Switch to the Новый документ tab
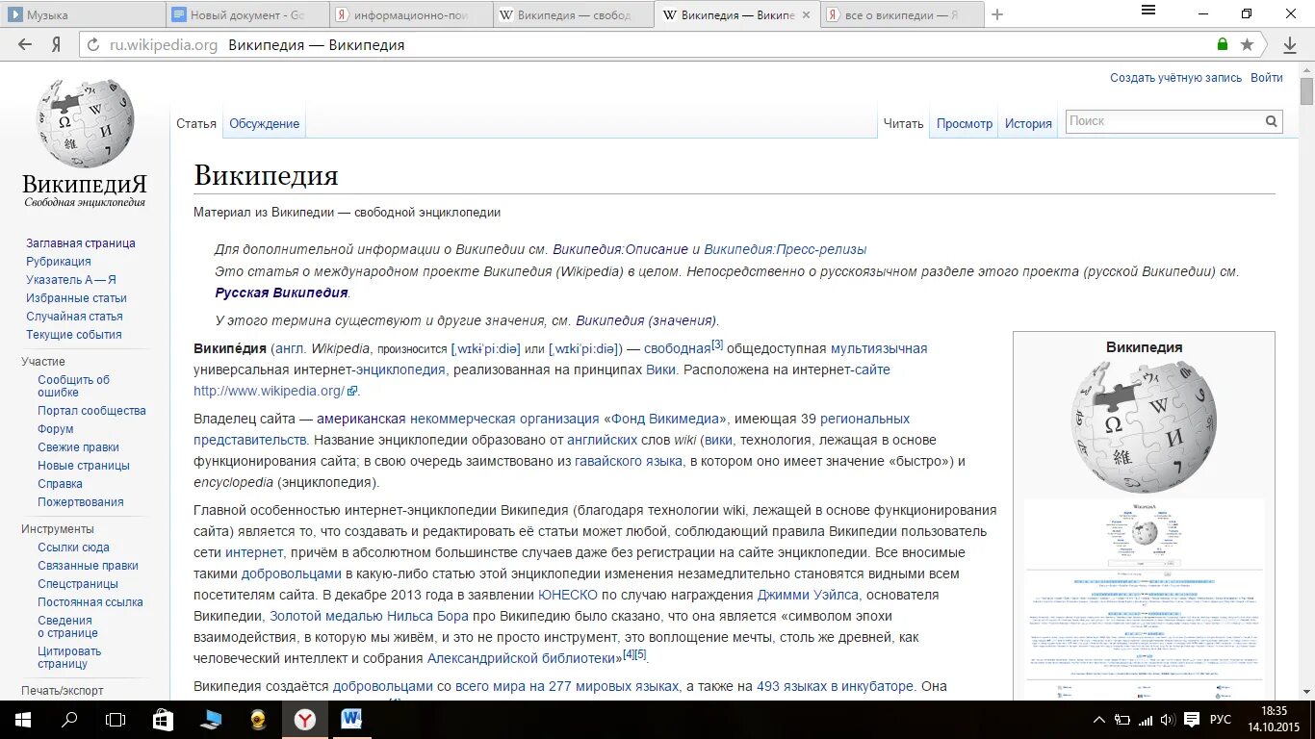Image resolution: width=1315 pixels, height=739 pixels. point(246,14)
